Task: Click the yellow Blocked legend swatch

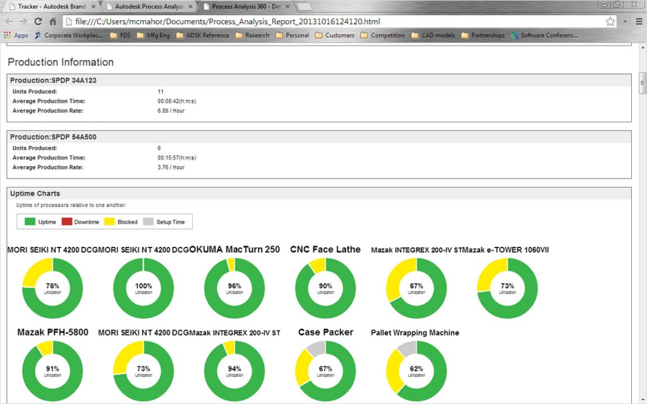Action: point(109,222)
